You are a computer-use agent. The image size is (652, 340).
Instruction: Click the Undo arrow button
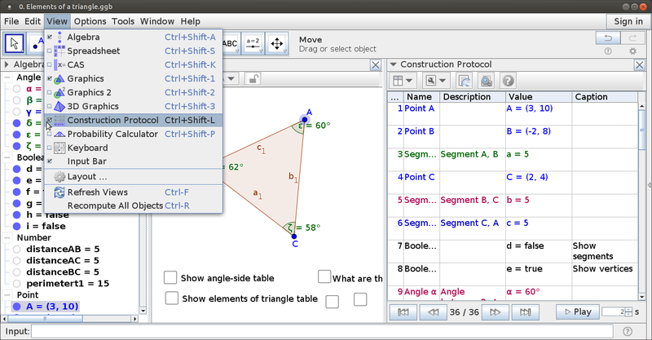(608, 38)
